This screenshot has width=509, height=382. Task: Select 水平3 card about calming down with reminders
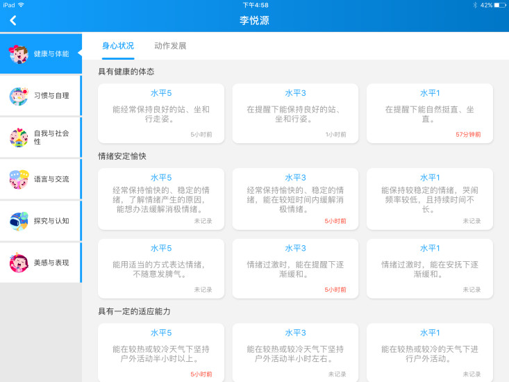pos(295,269)
